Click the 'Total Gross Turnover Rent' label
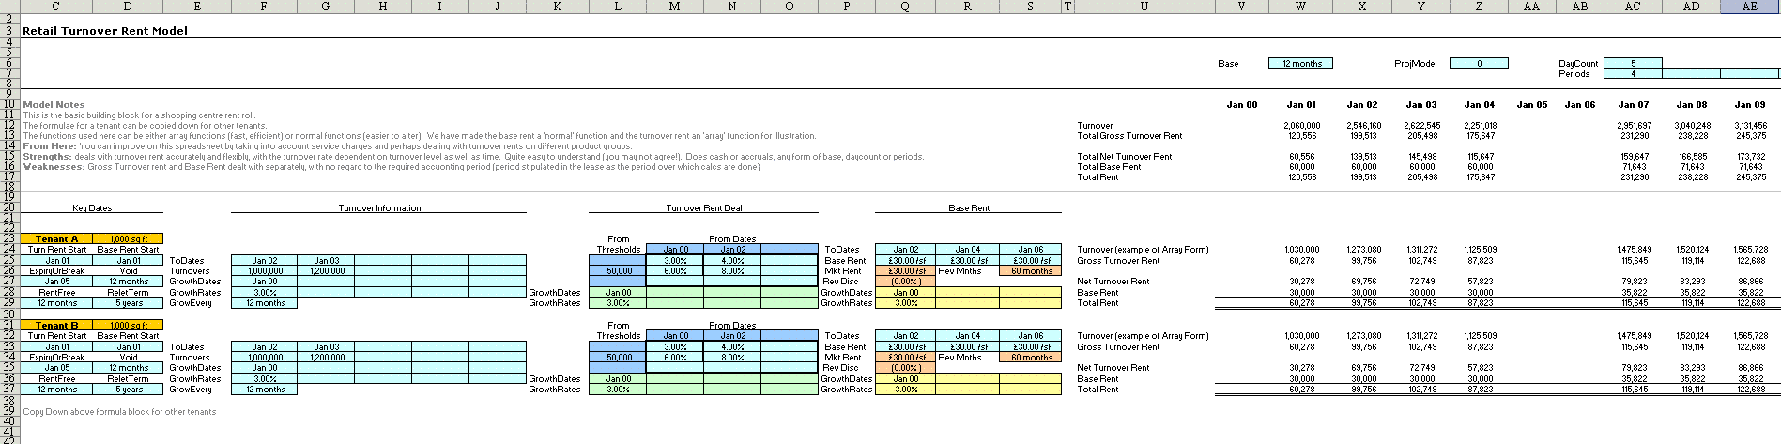 1129,135
